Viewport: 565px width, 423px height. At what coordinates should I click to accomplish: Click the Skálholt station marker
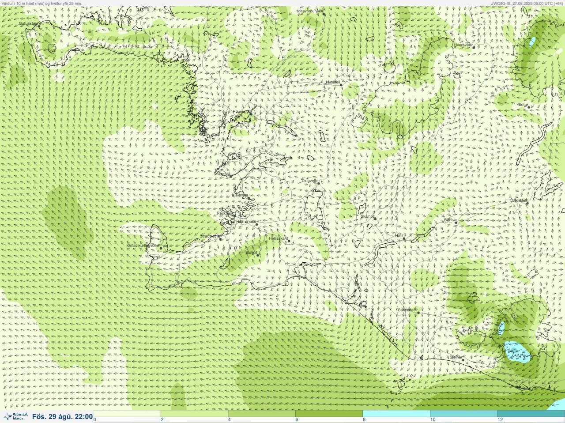[x=376, y=219]
